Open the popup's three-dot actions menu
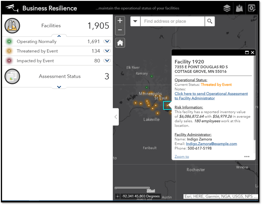Screen dimensions: 262x205 pos(247,157)
